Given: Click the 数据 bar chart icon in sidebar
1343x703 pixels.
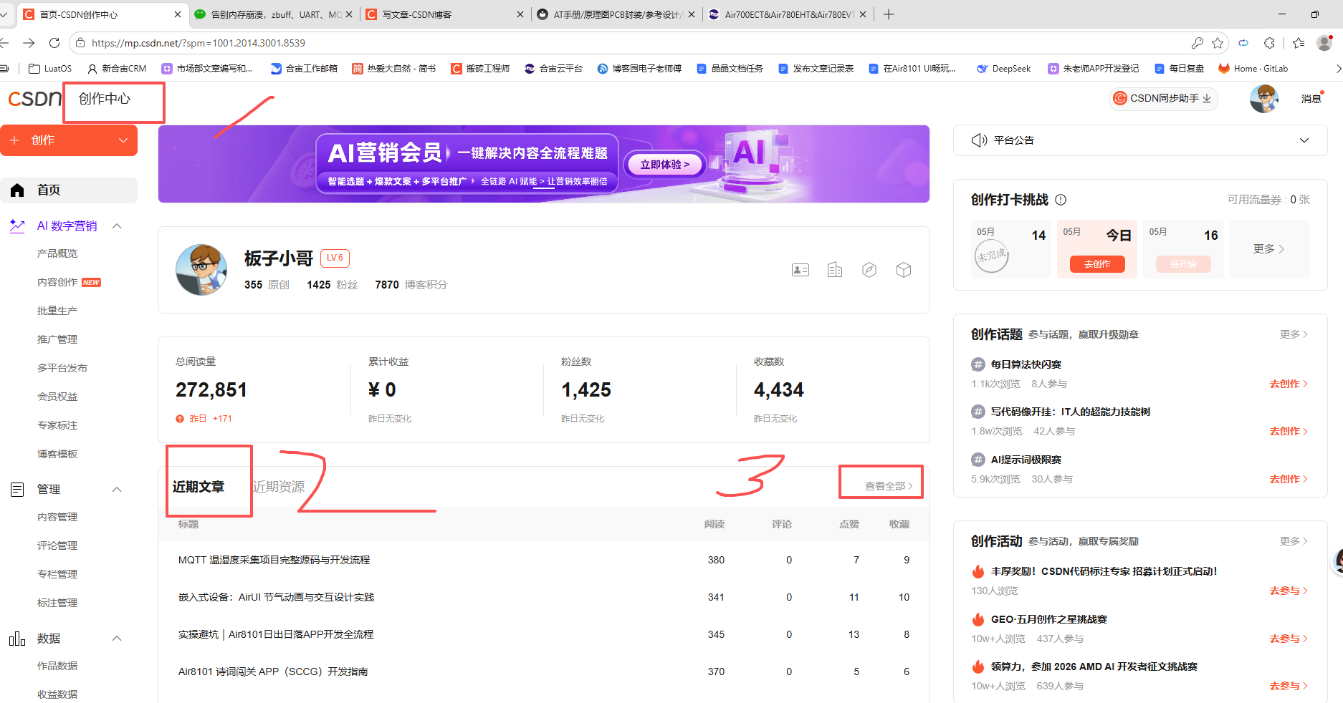Looking at the screenshot, I should pos(17,639).
